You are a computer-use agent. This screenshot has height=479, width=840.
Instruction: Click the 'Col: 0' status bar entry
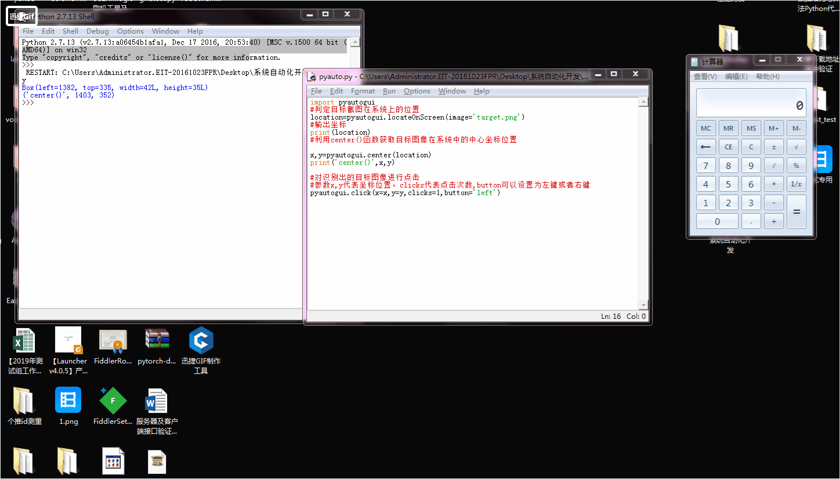click(x=636, y=316)
